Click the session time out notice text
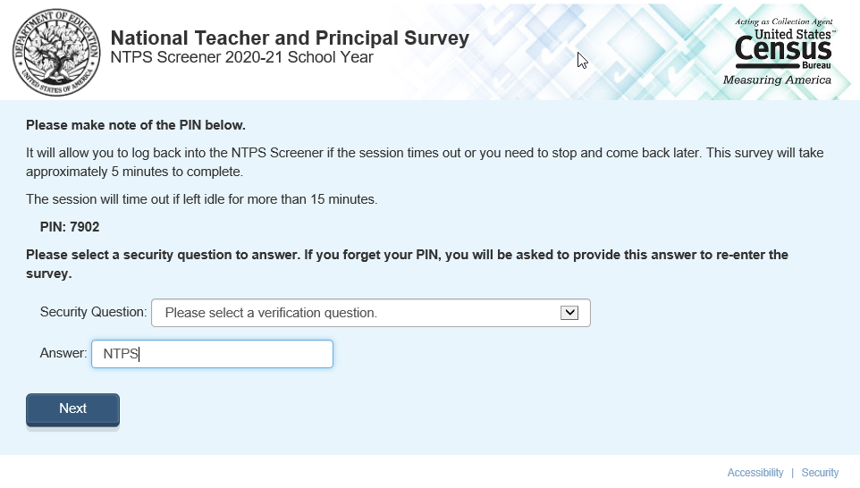The height and width of the screenshot is (488, 860). click(x=201, y=199)
